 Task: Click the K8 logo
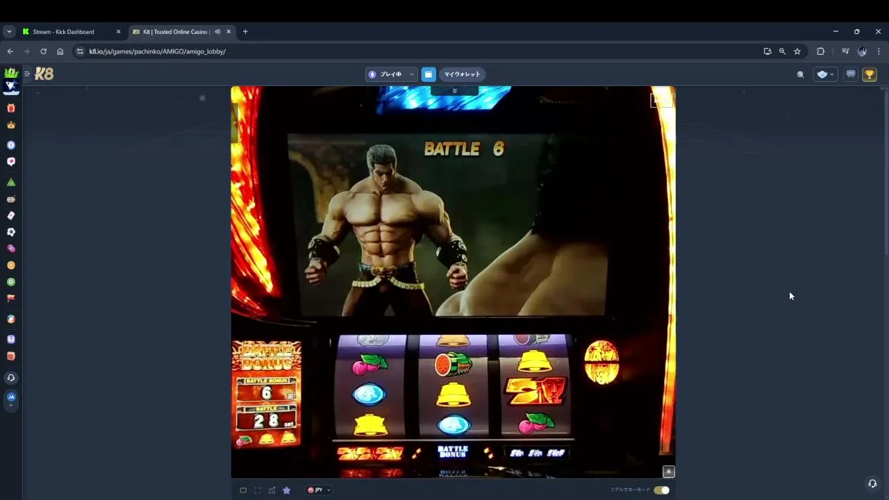(44, 74)
